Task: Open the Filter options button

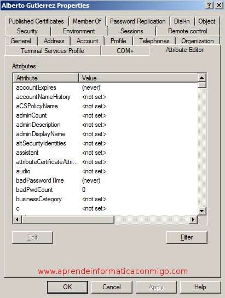Action: point(187,237)
